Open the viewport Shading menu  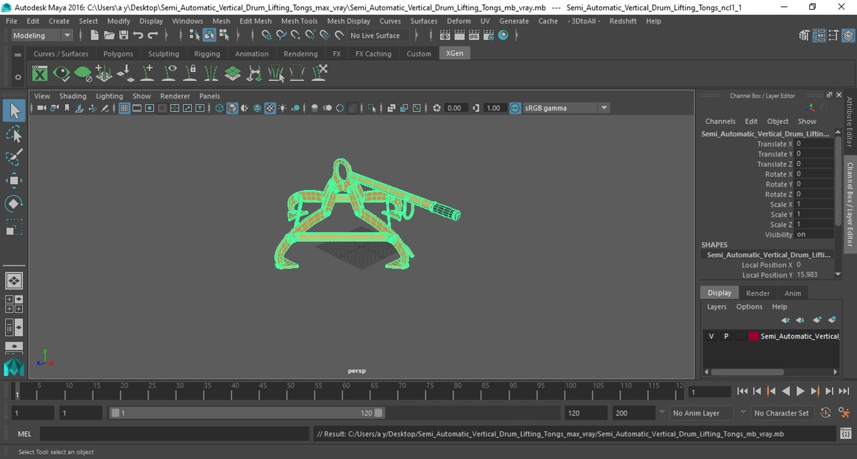pyautogui.click(x=73, y=96)
